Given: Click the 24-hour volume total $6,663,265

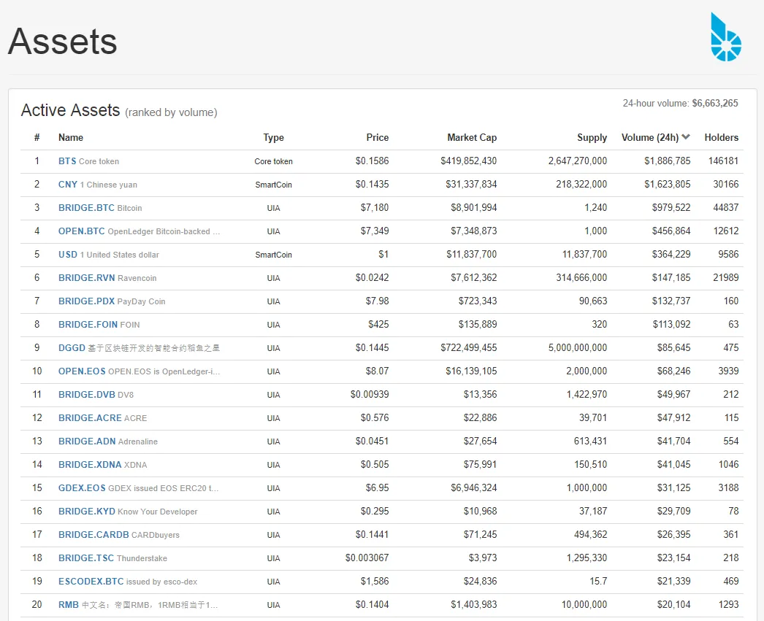Looking at the screenshot, I should click(715, 103).
